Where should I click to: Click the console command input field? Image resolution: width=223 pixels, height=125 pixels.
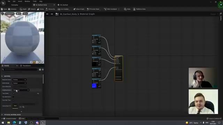42,118
